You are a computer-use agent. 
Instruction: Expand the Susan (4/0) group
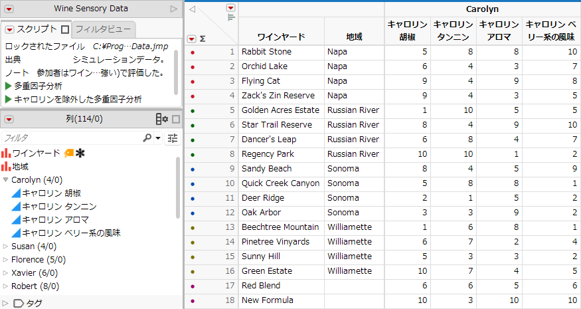pos(5,247)
